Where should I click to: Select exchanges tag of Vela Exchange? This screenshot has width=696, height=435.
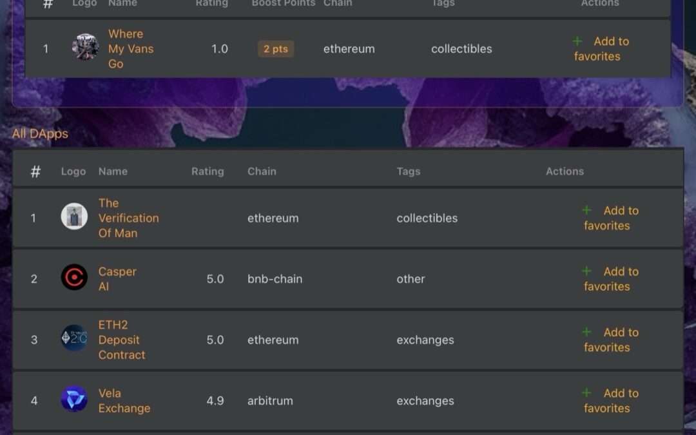(425, 400)
